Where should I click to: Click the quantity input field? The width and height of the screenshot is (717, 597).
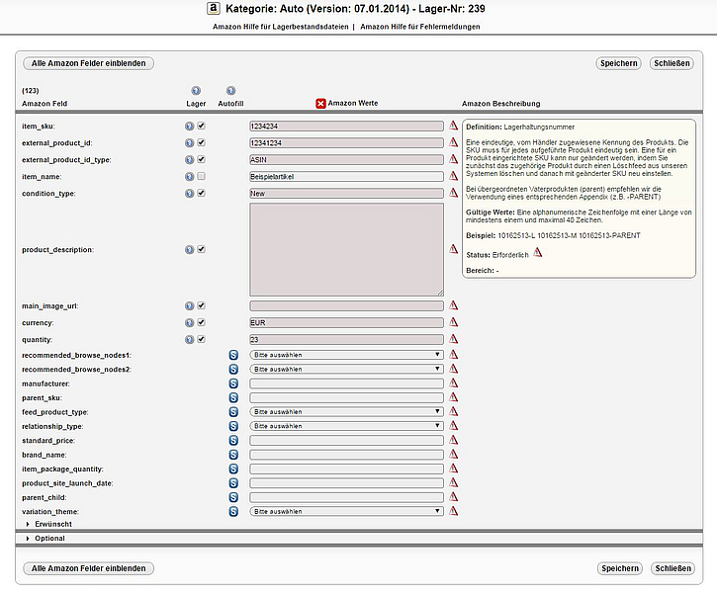(346, 340)
